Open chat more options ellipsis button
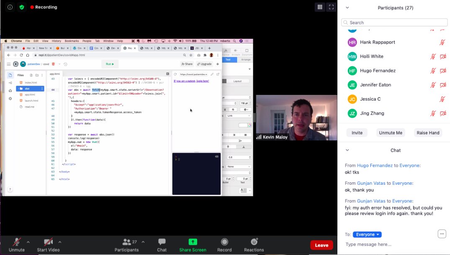The height and width of the screenshot is (255, 450). click(x=442, y=234)
